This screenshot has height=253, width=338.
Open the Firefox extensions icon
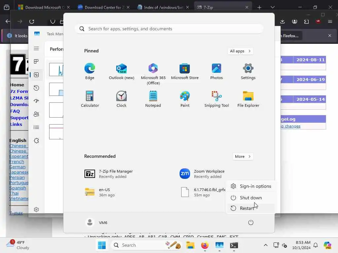(306, 21)
